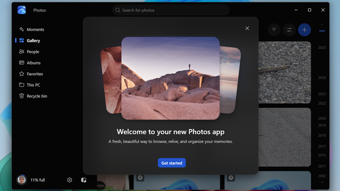Click the 11% full storage label
The width and height of the screenshot is (340, 191).
pyautogui.click(x=38, y=180)
